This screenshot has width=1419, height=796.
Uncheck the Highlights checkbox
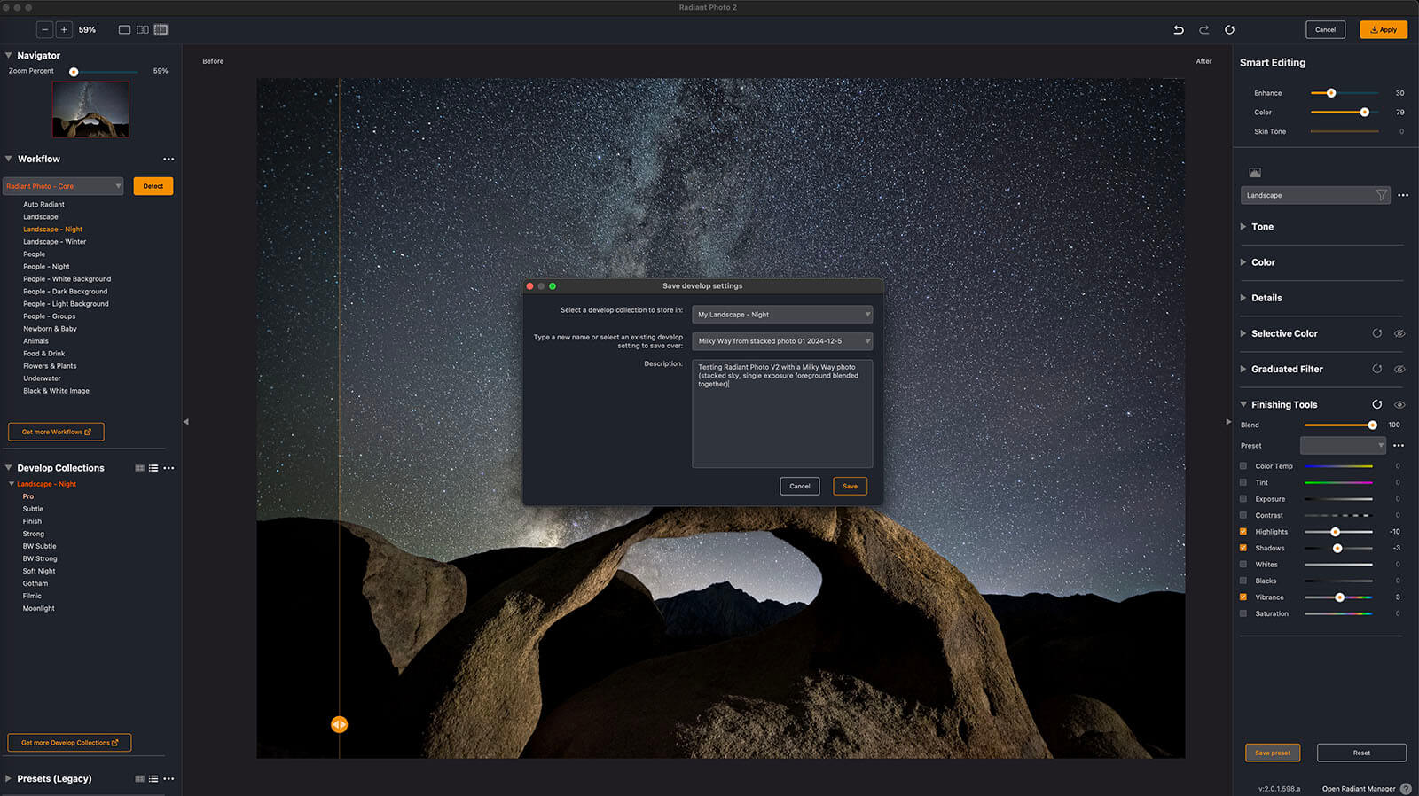coord(1243,532)
